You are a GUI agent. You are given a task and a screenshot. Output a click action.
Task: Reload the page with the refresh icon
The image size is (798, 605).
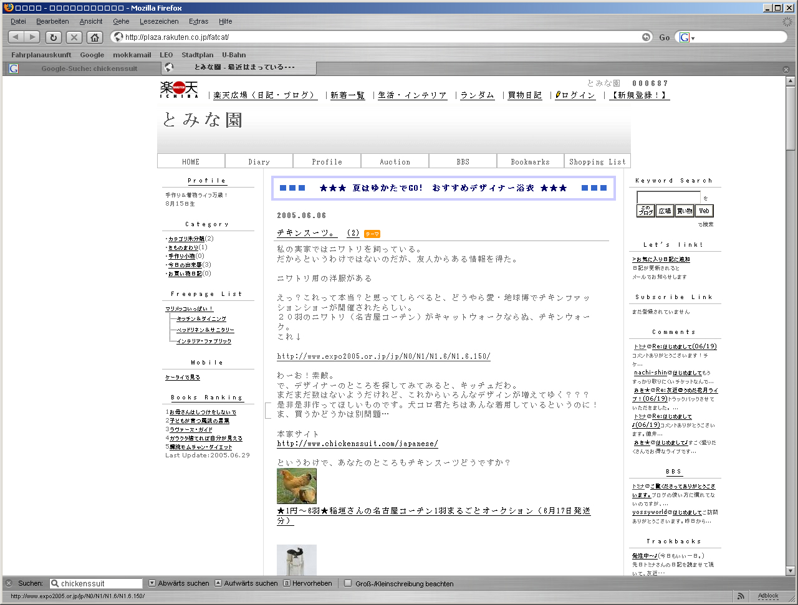[x=54, y=37]
